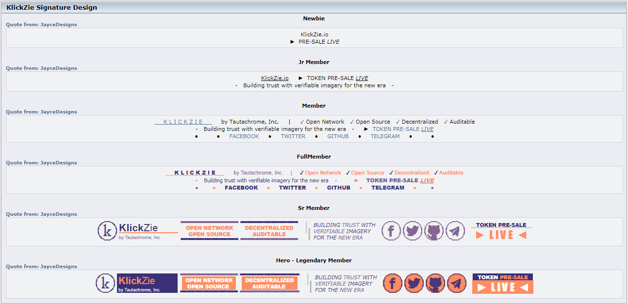Viewport: 628px width, 304px height.
Task: Open Quote from JayceDesigns link under Hero - Legendary Member
Action: point(41,266)
